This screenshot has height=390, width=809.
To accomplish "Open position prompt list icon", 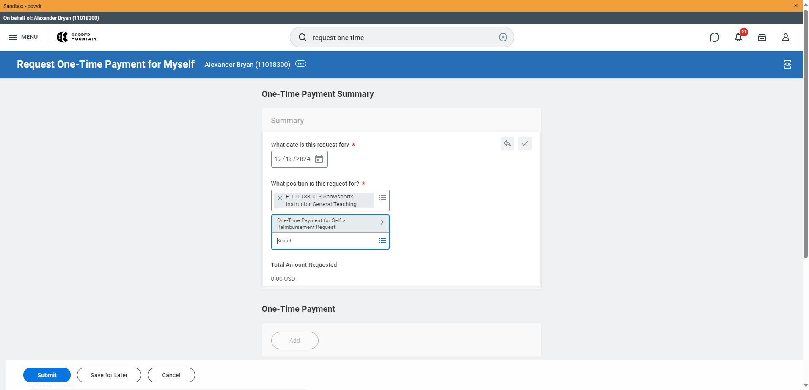I will 382,198.
